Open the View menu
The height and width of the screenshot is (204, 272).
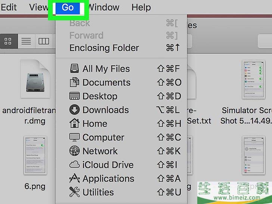pyautogui.click(x=38, y=7)
